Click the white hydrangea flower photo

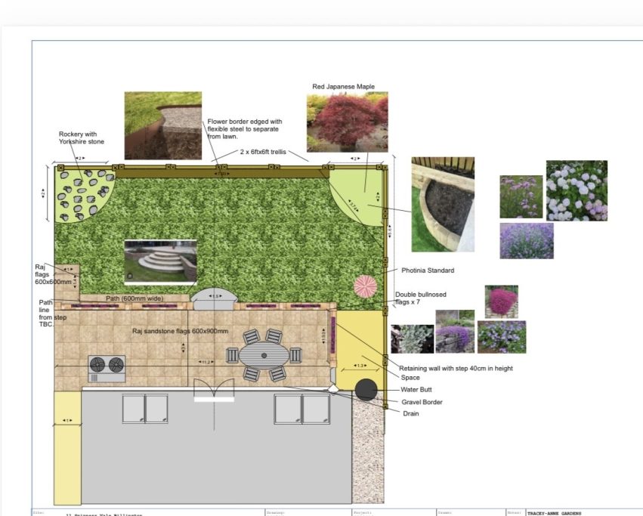(x=577, y=190)
